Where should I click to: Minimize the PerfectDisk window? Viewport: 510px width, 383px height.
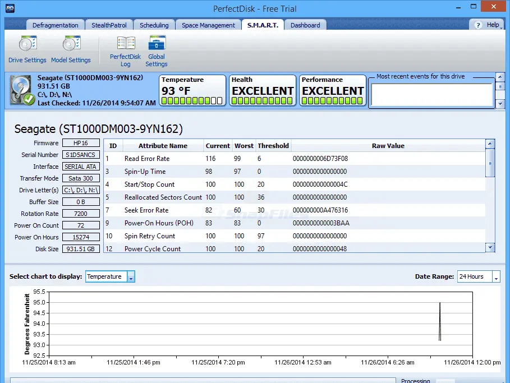458,7
